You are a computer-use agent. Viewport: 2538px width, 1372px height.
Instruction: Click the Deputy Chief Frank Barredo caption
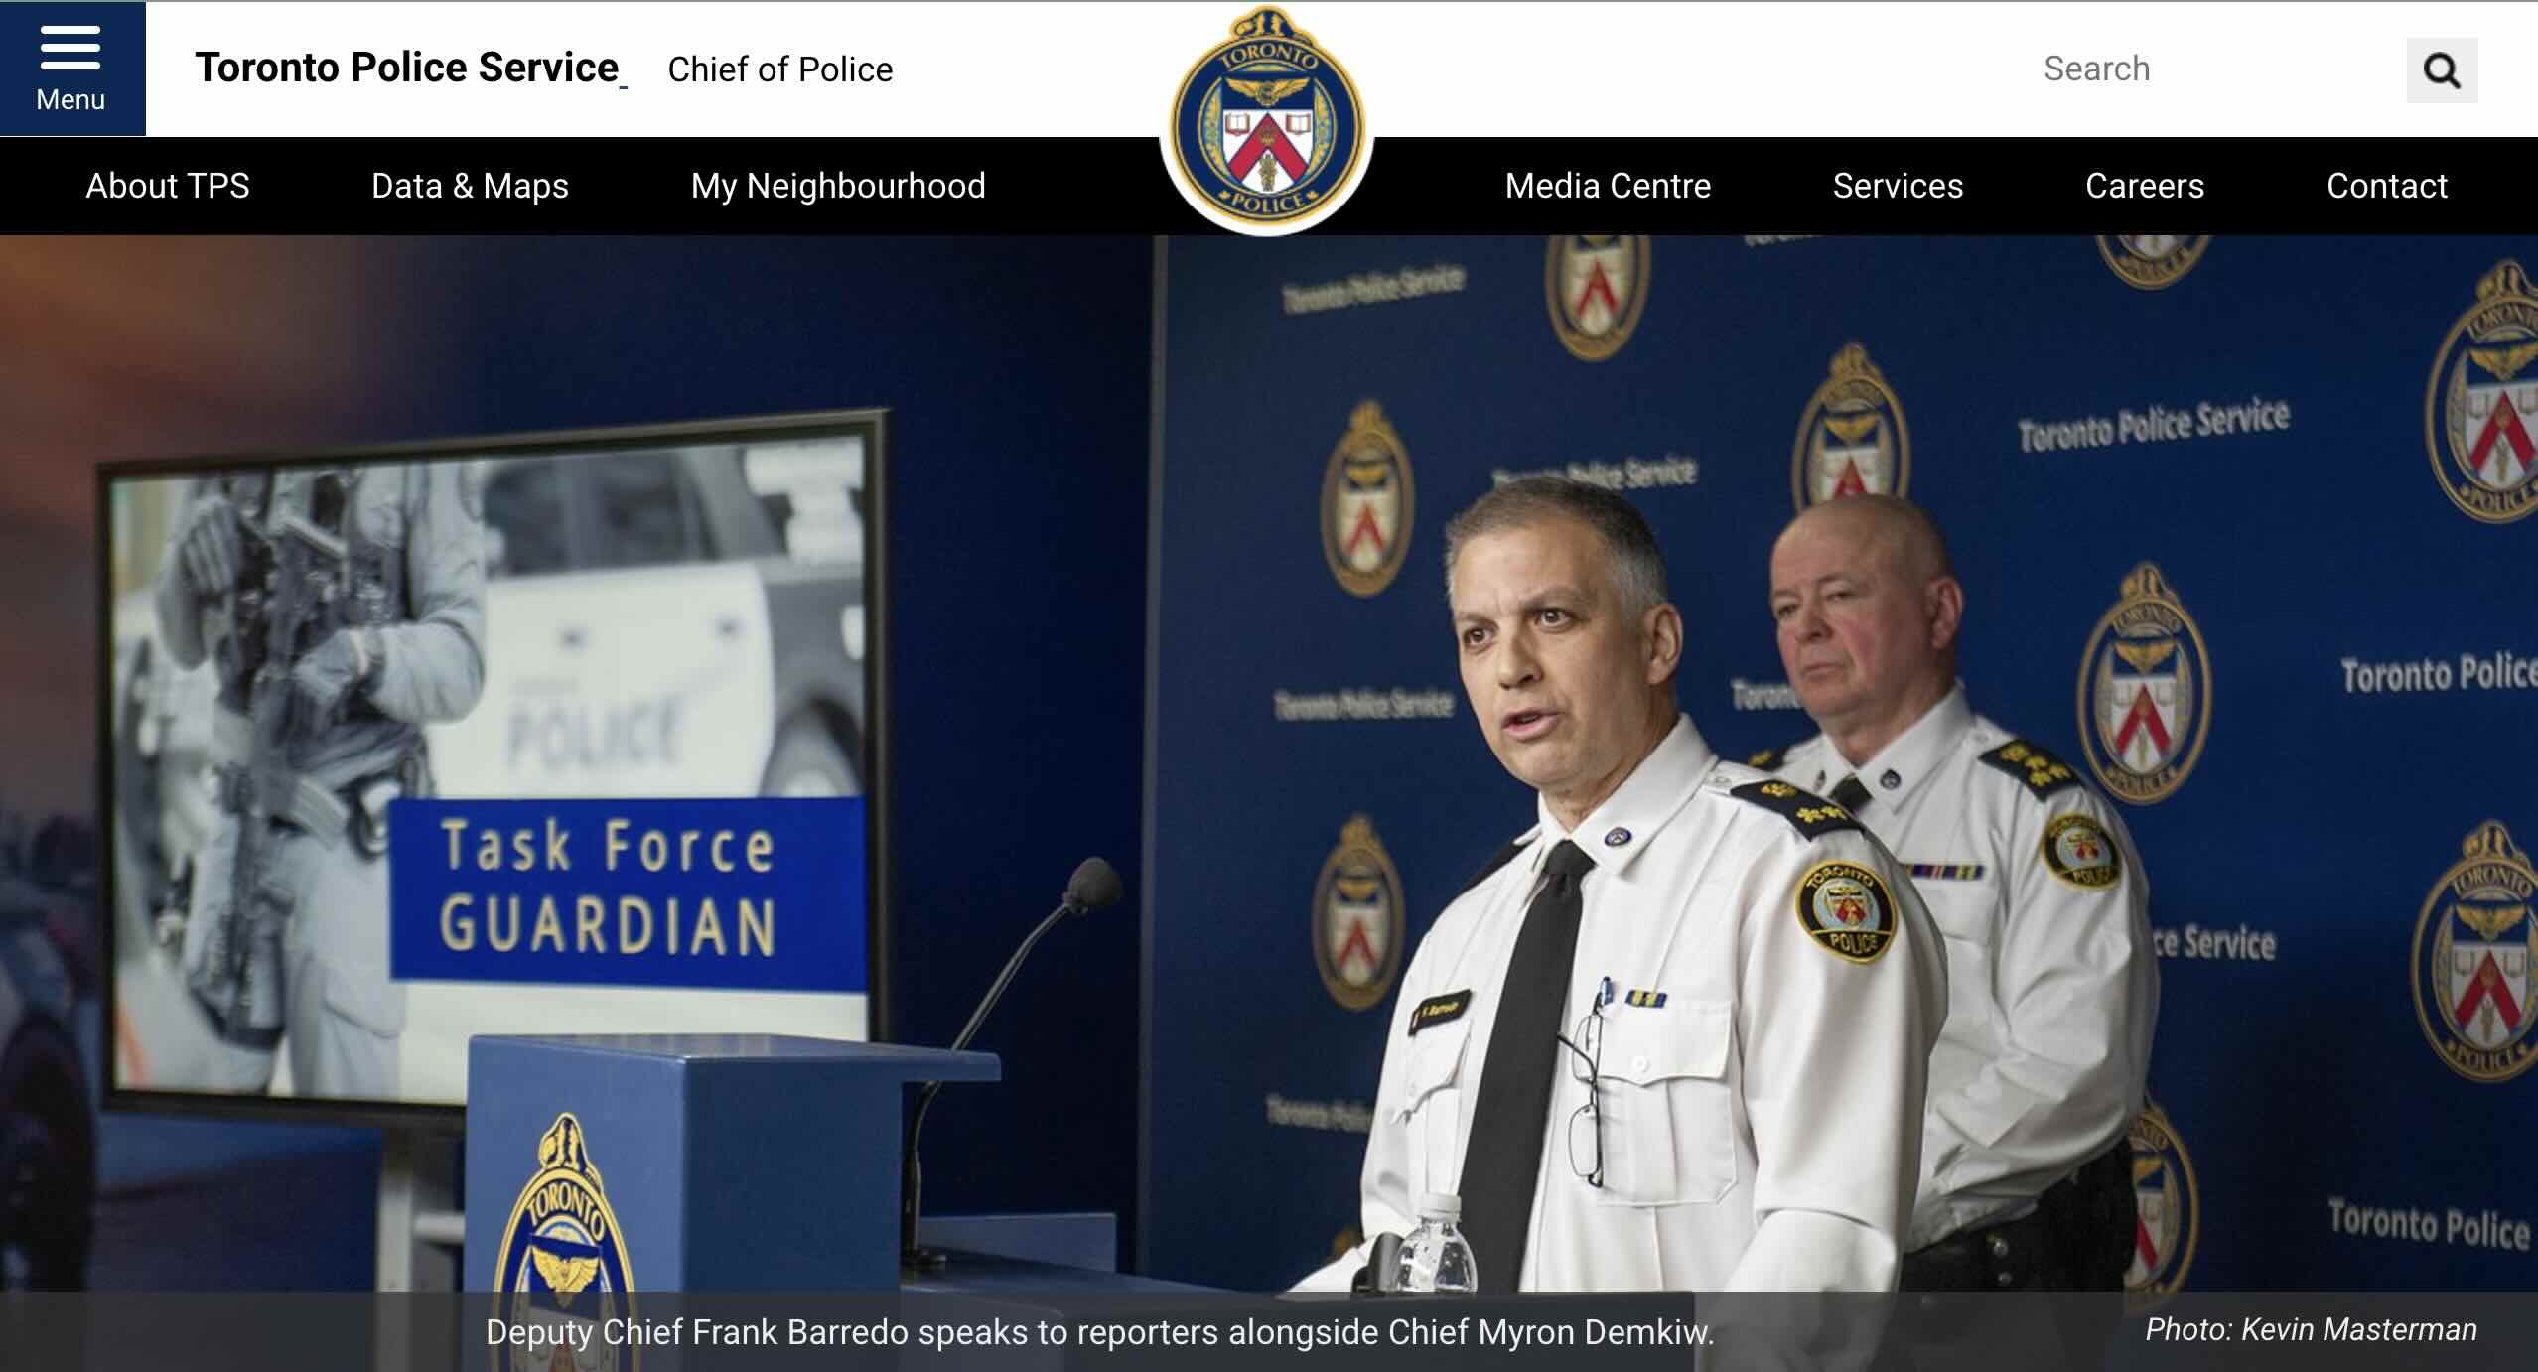(1099, 1332)
